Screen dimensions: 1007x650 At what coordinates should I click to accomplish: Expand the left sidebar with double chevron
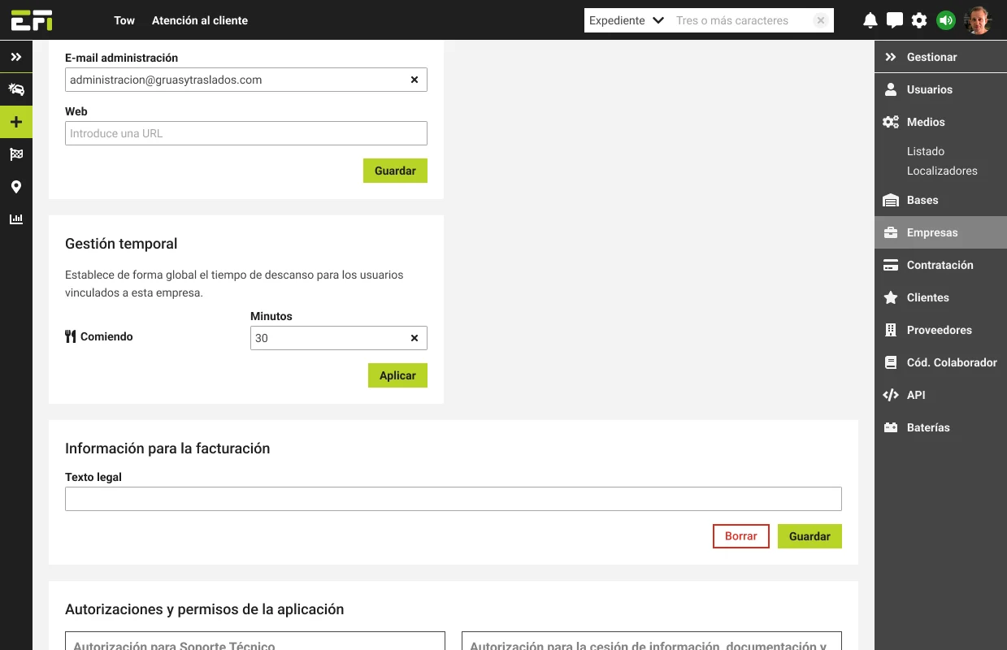16,57
